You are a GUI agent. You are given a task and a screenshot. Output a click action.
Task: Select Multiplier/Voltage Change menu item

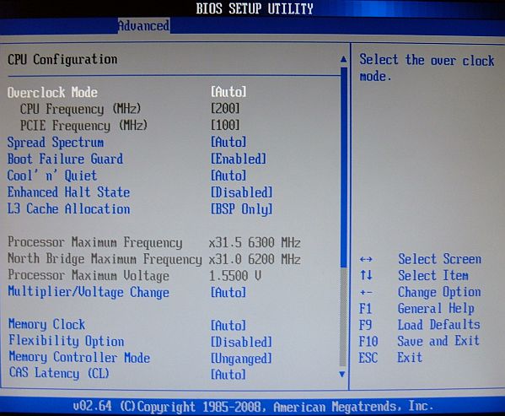click(x=89, y=292)
